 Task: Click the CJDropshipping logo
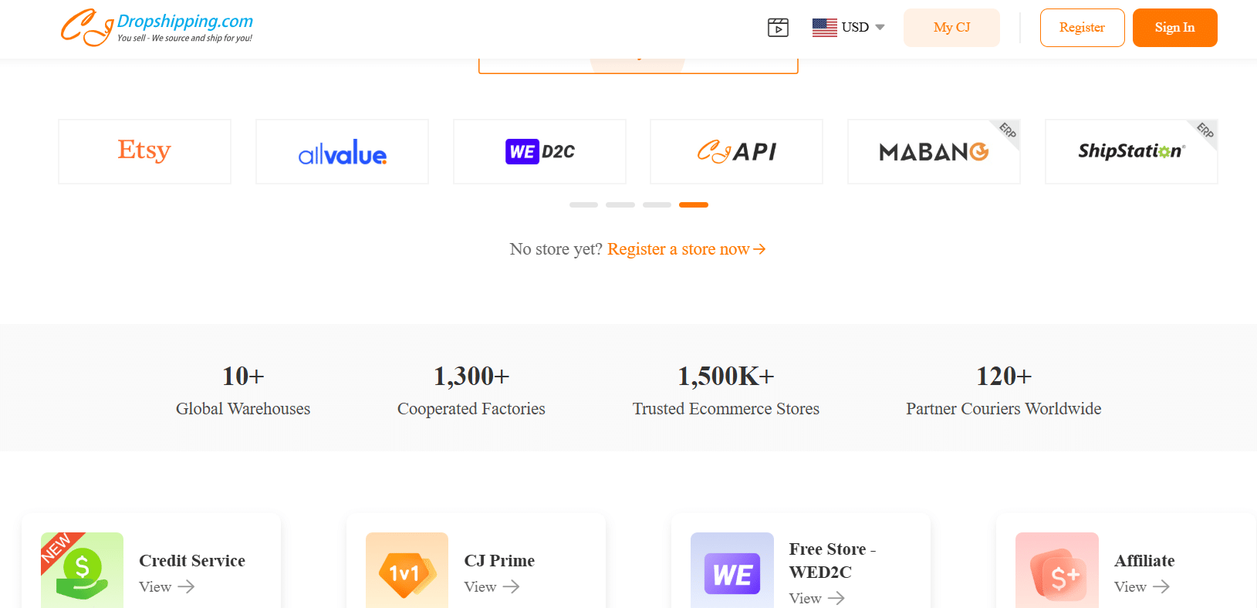[x=157, y=27]
